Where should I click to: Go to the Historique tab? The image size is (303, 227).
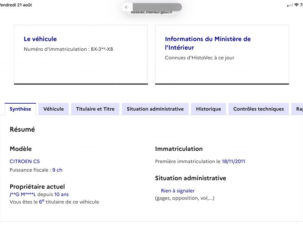click(209, 109)
